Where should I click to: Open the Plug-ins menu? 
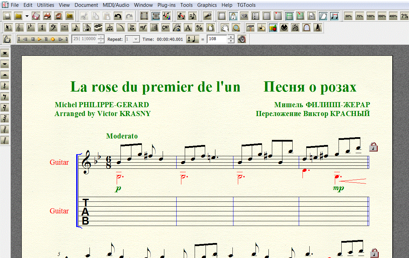(x=166, y=5)
